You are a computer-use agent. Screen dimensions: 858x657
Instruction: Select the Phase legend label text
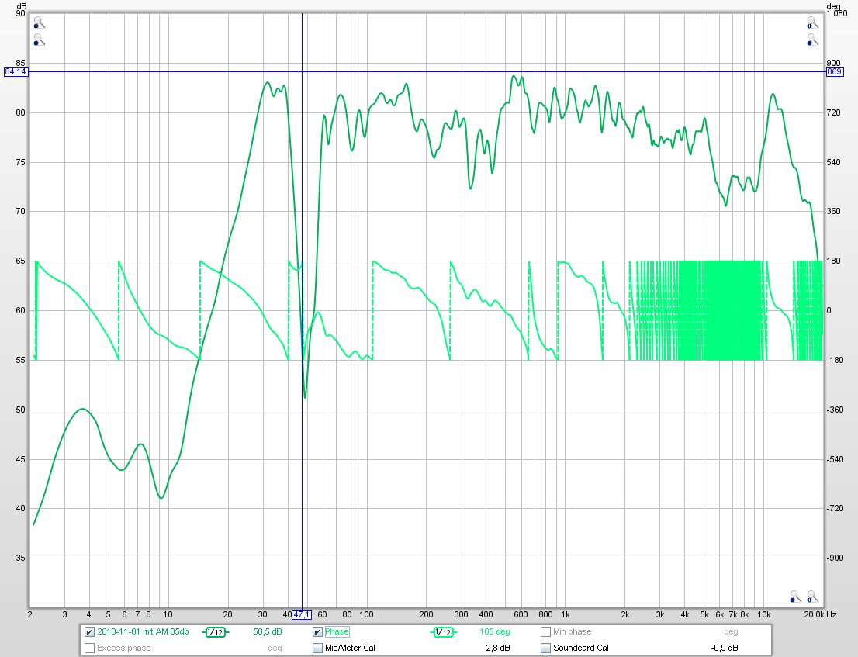pos(337,632)
